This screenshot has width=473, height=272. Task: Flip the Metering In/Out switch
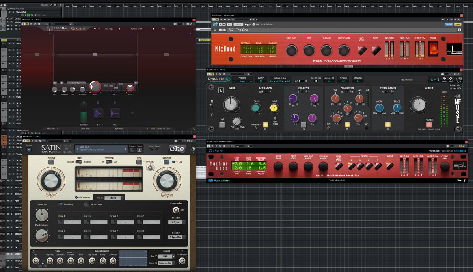(109, 161)
